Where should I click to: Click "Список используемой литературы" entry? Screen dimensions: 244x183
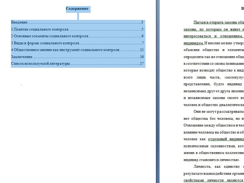41,64
